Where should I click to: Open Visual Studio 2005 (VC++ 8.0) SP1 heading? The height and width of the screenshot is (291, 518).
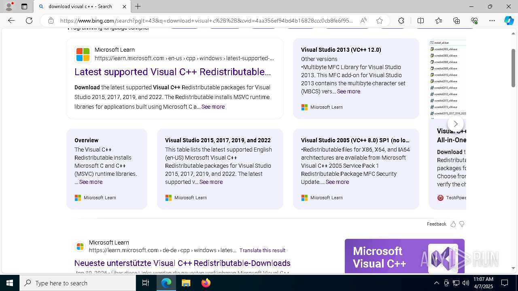click(355, 140)
